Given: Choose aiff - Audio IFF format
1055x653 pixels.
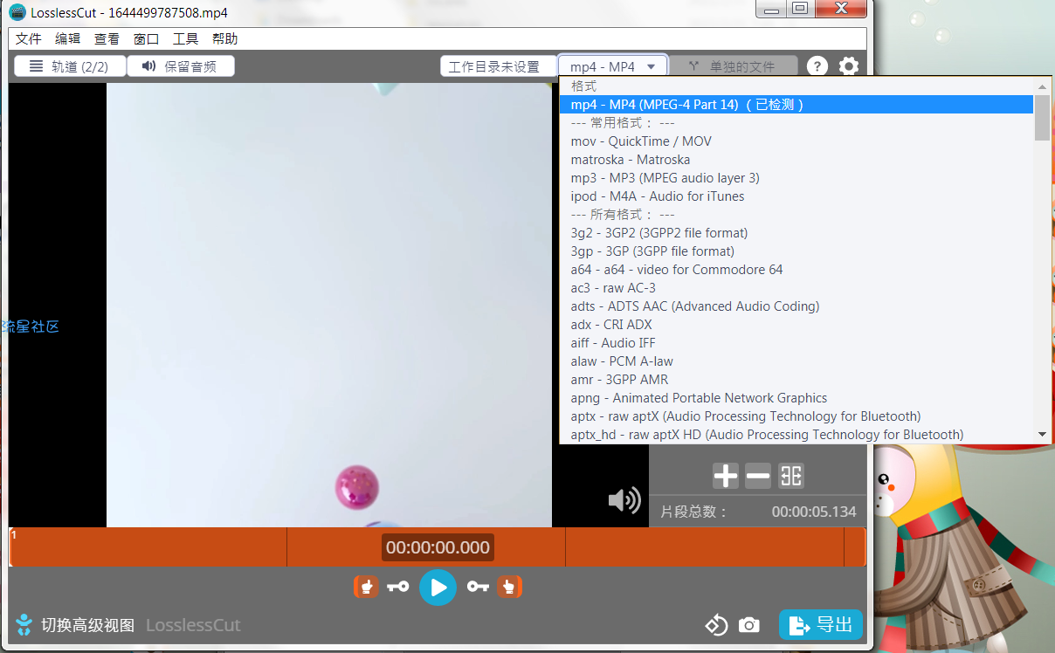Looking at the screenshot, I should click(x=796, y=343).
